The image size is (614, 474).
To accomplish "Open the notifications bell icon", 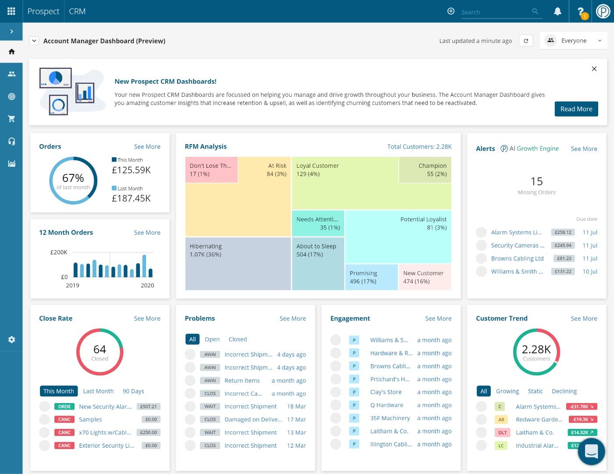I will point(557,11).
